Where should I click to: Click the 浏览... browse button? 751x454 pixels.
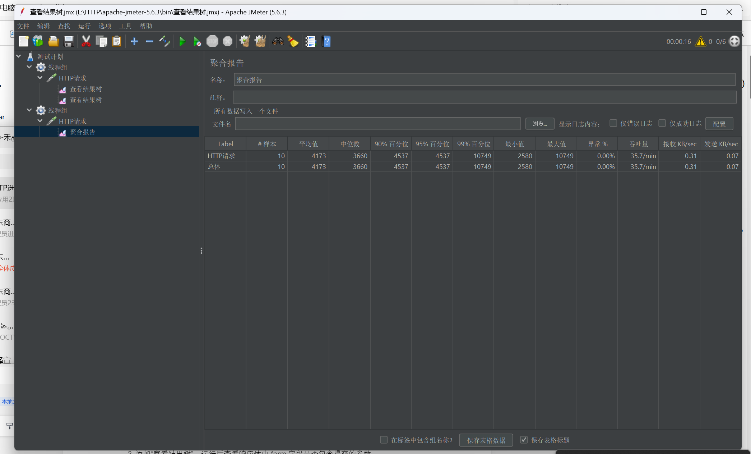pos(540,124)
